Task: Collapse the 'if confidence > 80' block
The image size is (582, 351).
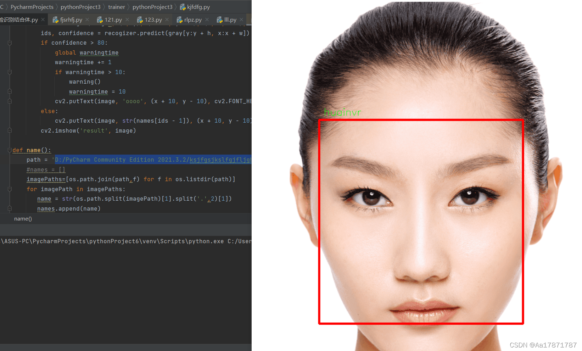Action: click(x=10, y=43)
